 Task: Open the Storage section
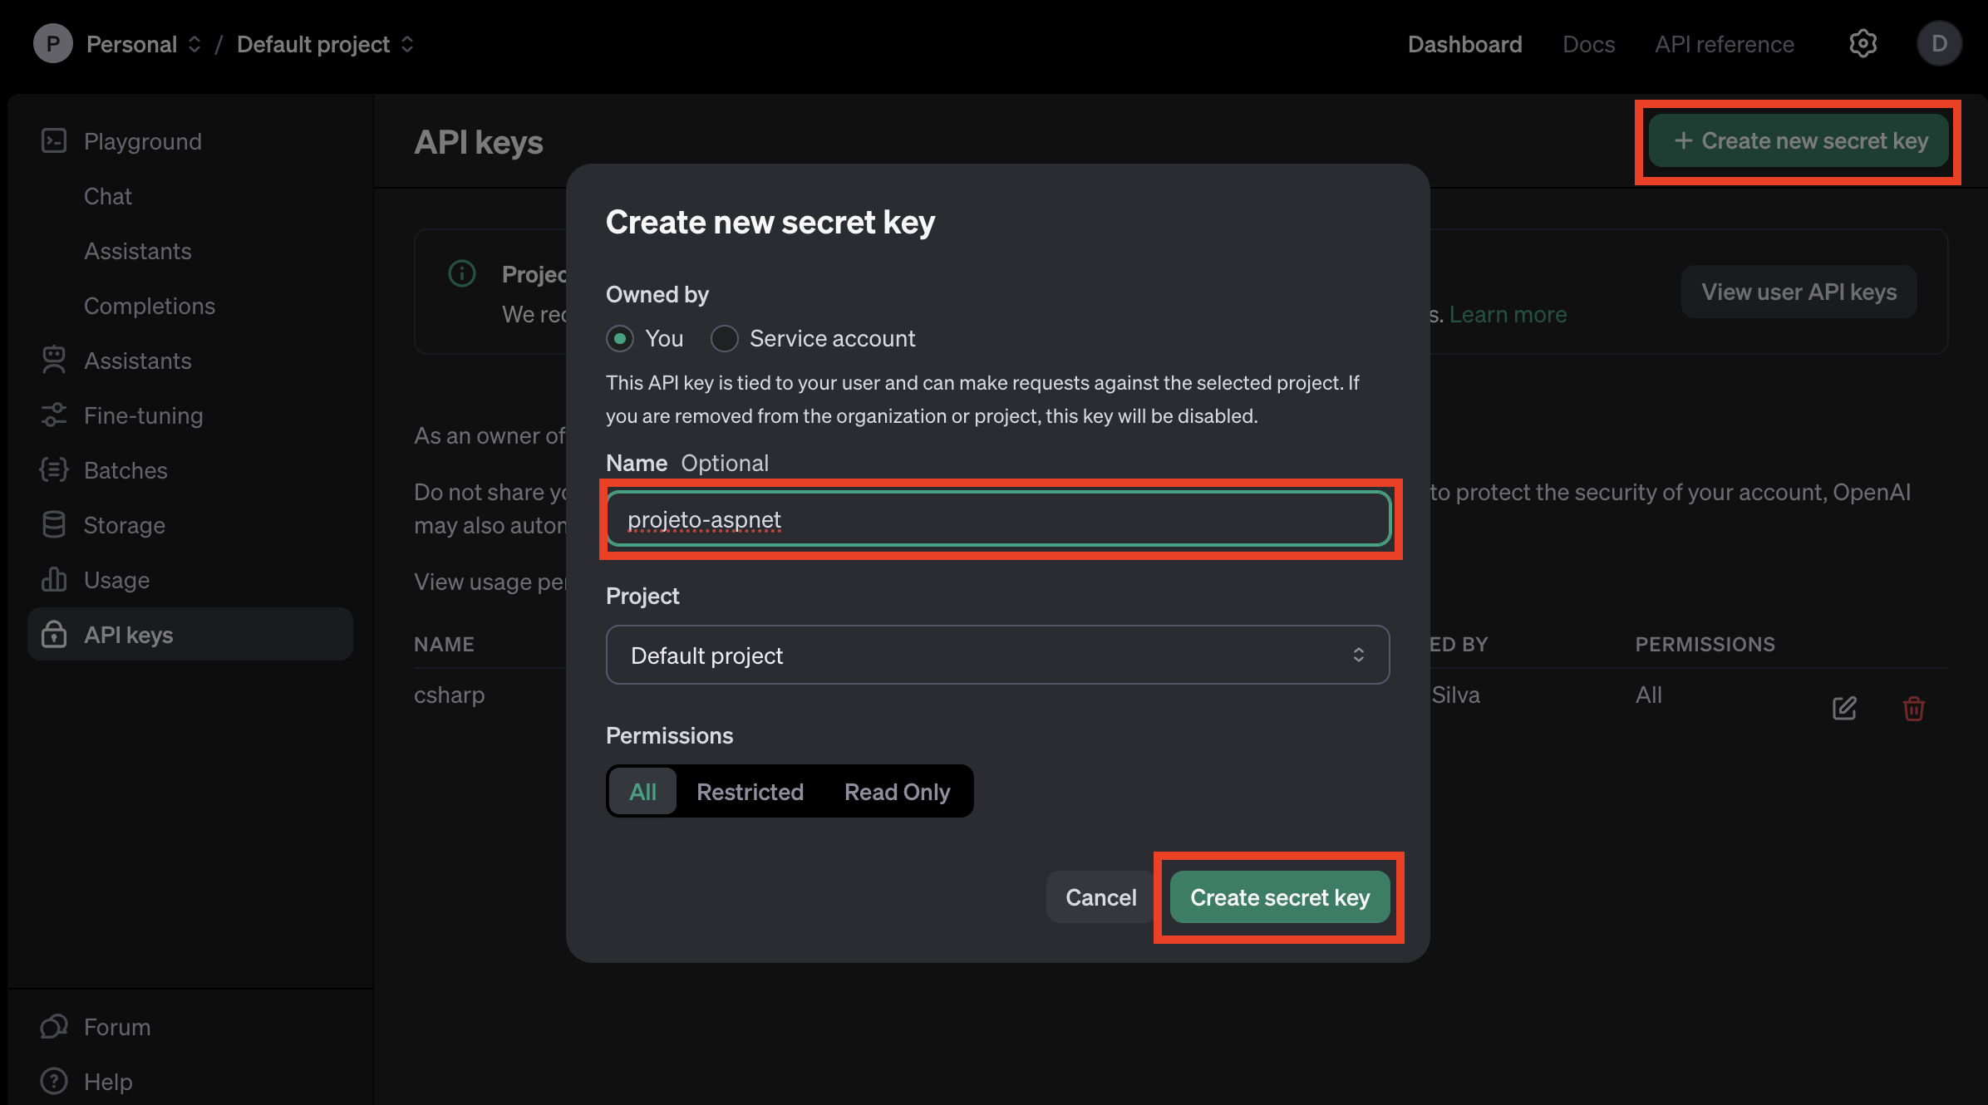tap(124, 525)
